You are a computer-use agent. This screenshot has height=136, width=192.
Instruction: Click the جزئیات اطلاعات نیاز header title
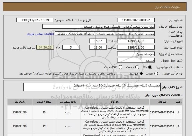[167, 7]
